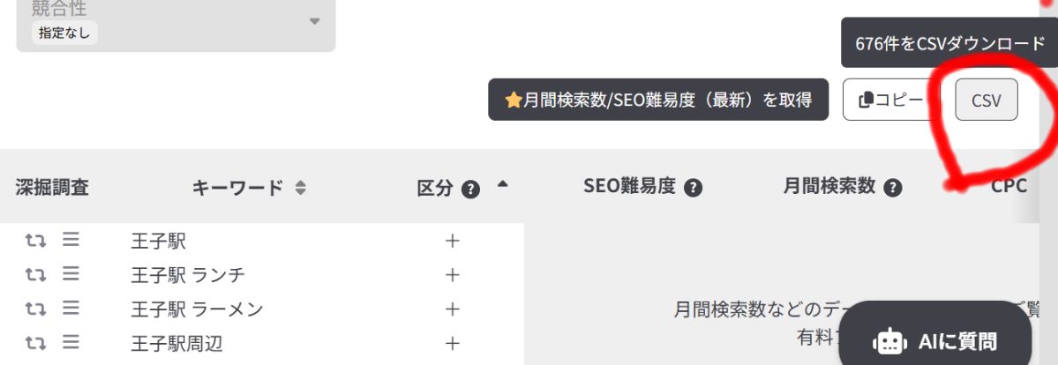Screen dimensions: 1058x365
Task: Expand the plus sign for 王子駅
Action: (x=453, y=242)
